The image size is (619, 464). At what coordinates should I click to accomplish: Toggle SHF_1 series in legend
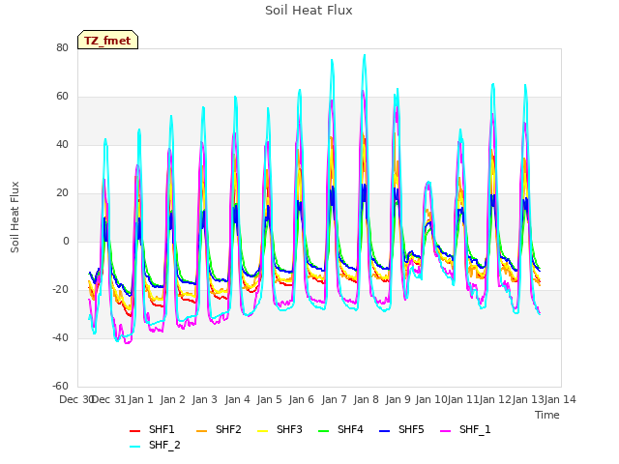(x=465, y=429)
